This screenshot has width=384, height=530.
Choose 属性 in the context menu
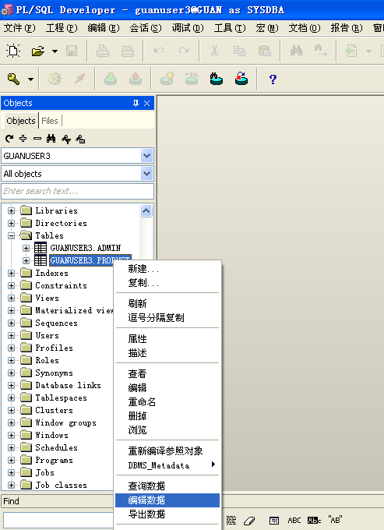pos(167,339)
